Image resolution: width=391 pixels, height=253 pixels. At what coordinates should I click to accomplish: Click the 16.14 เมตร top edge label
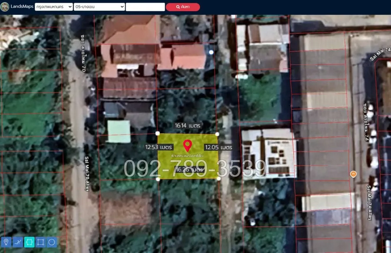[187, 125]
